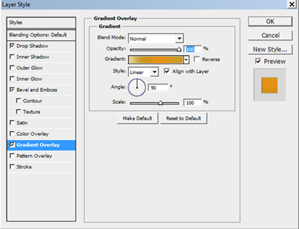Enable the Pattern Overlay checkbox
Viewport: 299px width, 229px height.
point(12,156)
